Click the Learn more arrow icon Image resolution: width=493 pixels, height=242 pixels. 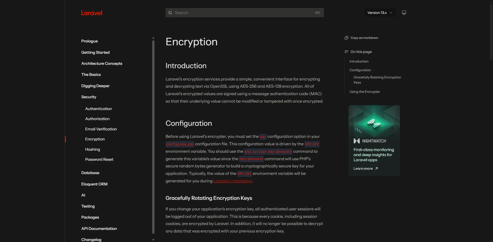point(377,168)
